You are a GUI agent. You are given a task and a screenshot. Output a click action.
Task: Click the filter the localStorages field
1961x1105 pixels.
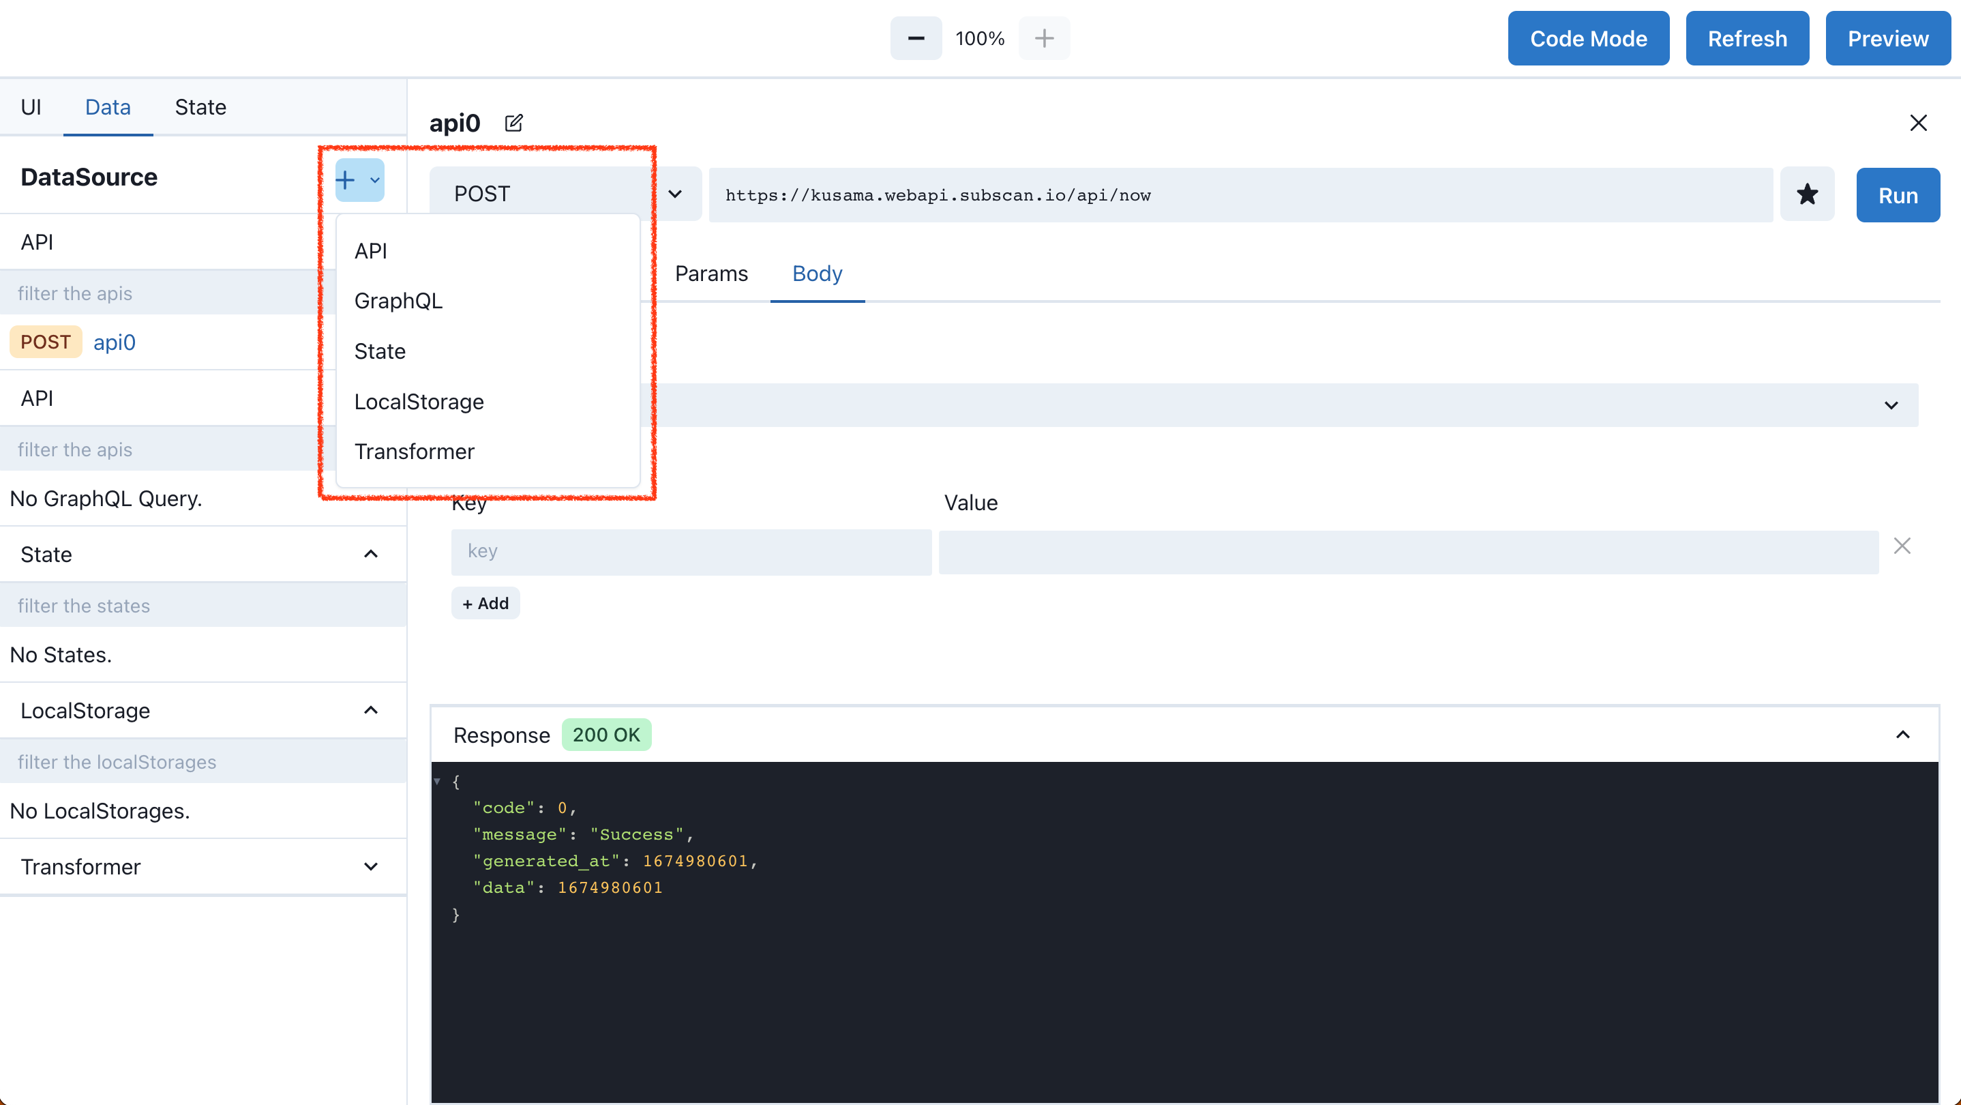tap(203, 761)
